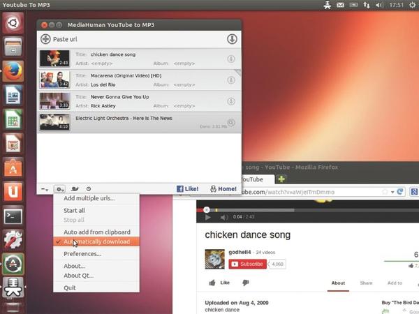Viewport: 419px width, 314px height.
Task: Click the Paste url plus icon
Action: 45,39
